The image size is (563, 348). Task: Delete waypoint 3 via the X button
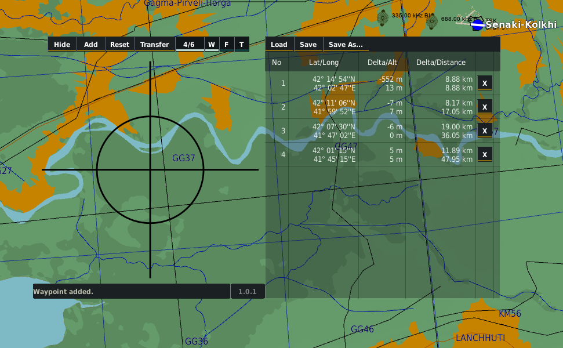click(x=485, y=130)
